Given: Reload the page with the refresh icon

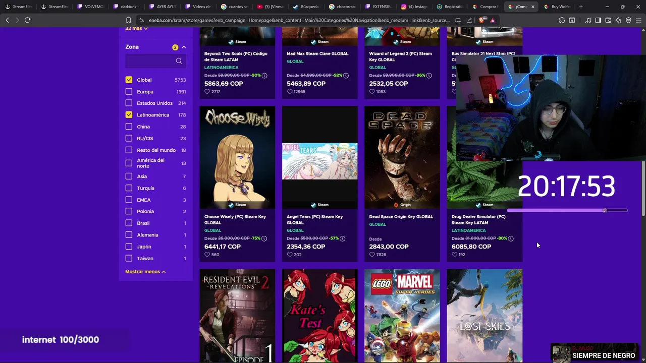Looking at the screenshot, I should click(27, 20).
